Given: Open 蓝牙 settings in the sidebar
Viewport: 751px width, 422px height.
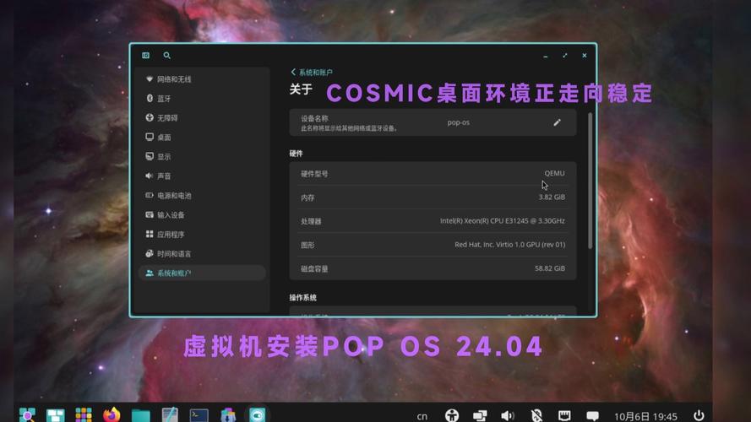Looking at the screenshot, I should pos(202,98).
